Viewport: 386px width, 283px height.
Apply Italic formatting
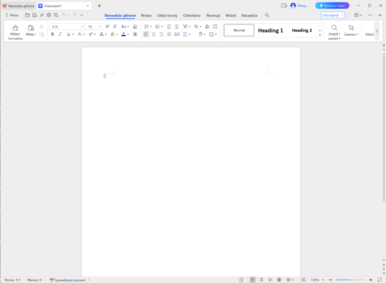(60, 34)
